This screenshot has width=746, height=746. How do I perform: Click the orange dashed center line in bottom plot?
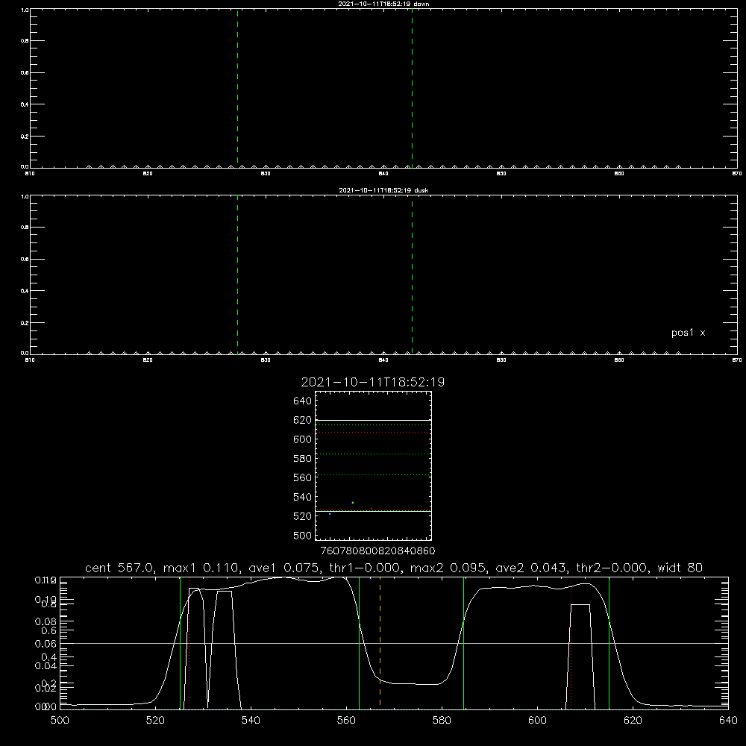(x=380, y=642)
